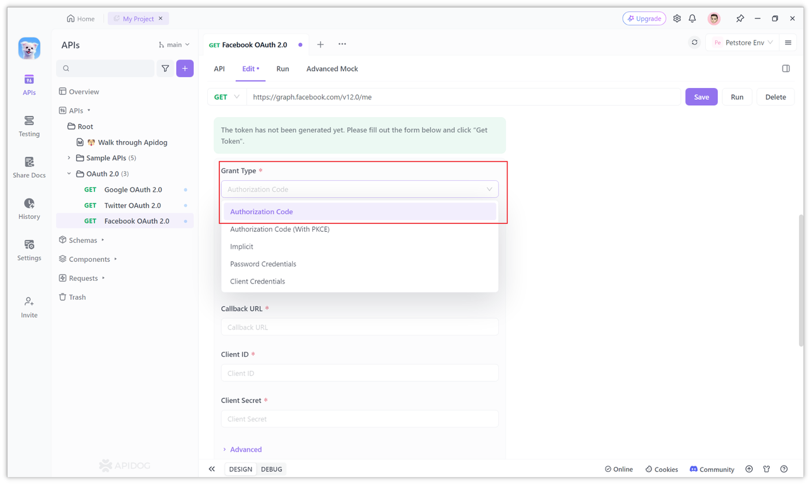Collapse sidebar with double chevron icon
The image size is (811, 484).
pyautogui.click(x=212, y=469)
